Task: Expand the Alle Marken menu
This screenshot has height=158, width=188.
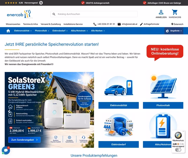Action: [98, 31]
